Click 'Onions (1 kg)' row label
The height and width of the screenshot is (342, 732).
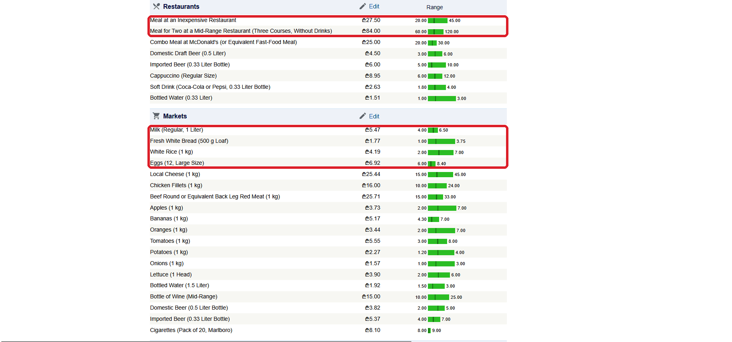167,263
